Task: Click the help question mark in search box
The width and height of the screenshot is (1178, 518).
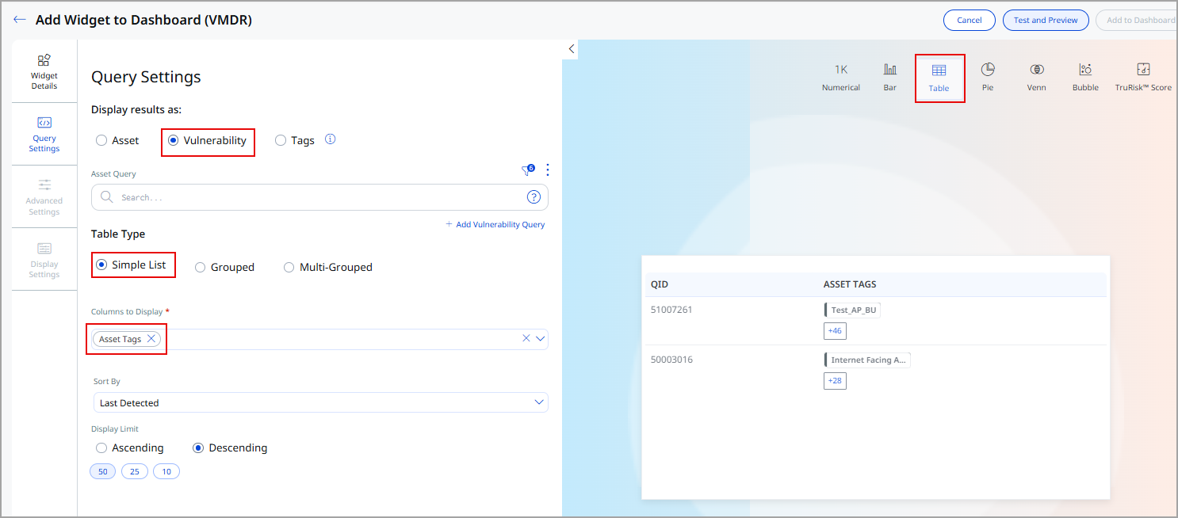Action: (x=534, y=197)
